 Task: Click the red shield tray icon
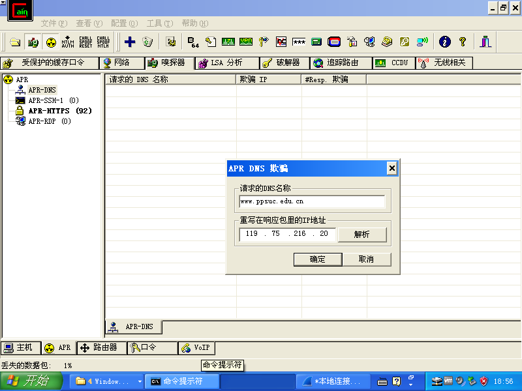484,381
